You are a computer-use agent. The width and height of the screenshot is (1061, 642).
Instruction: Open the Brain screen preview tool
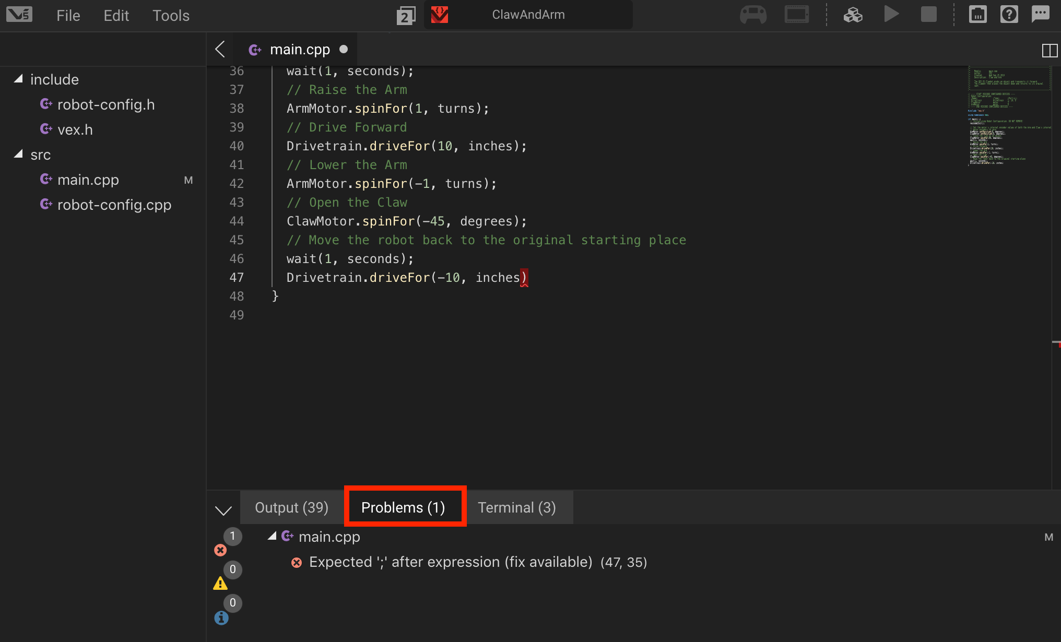(796, 14)
